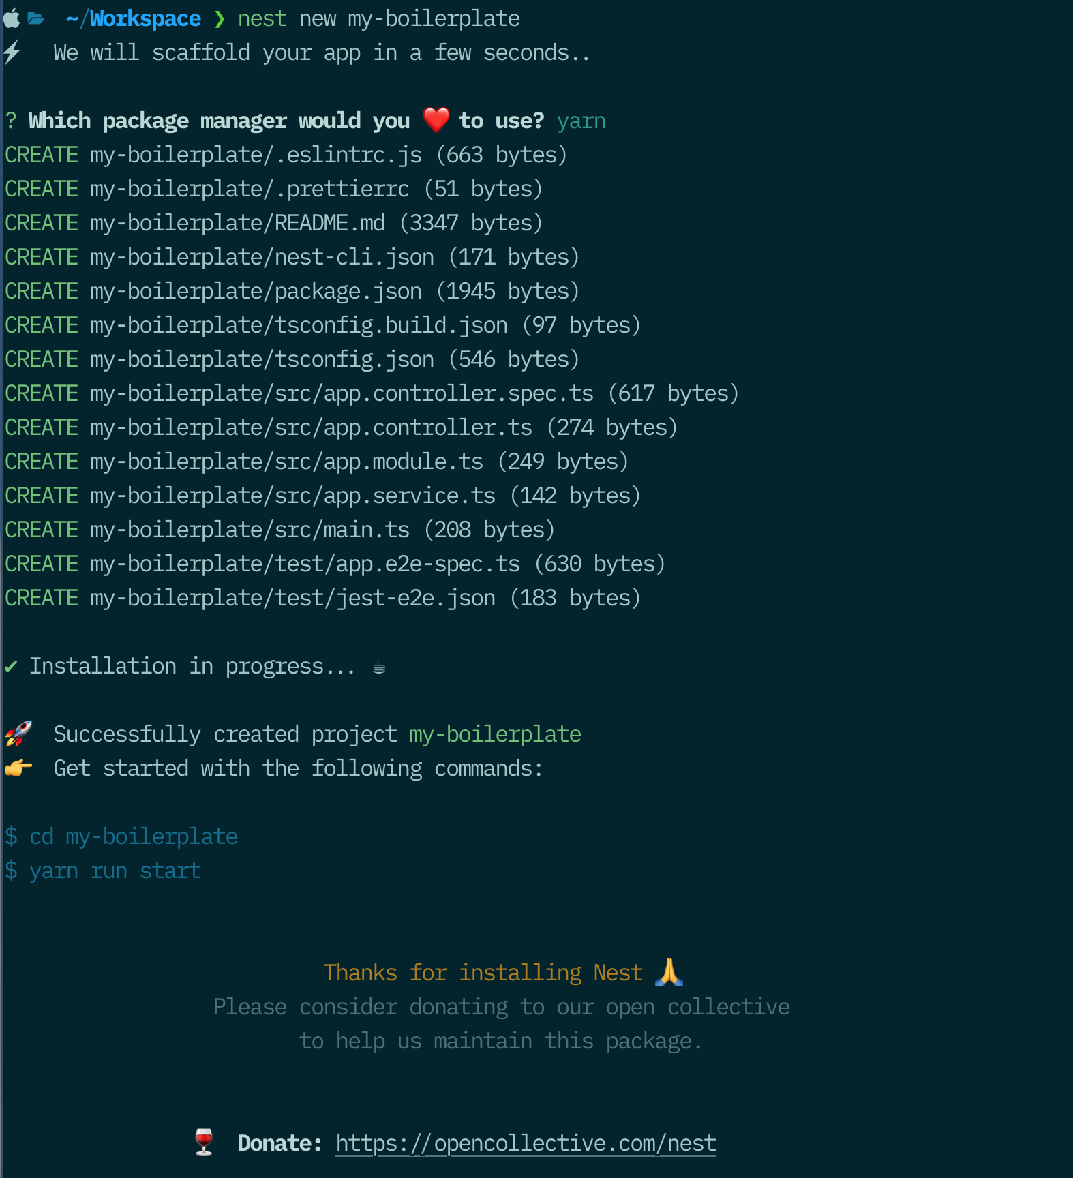The height and width of the screenshot is (1178, 1073).
Task: Click the tsconfig.build.json CREATE line
Action: (x=322, y=326)
